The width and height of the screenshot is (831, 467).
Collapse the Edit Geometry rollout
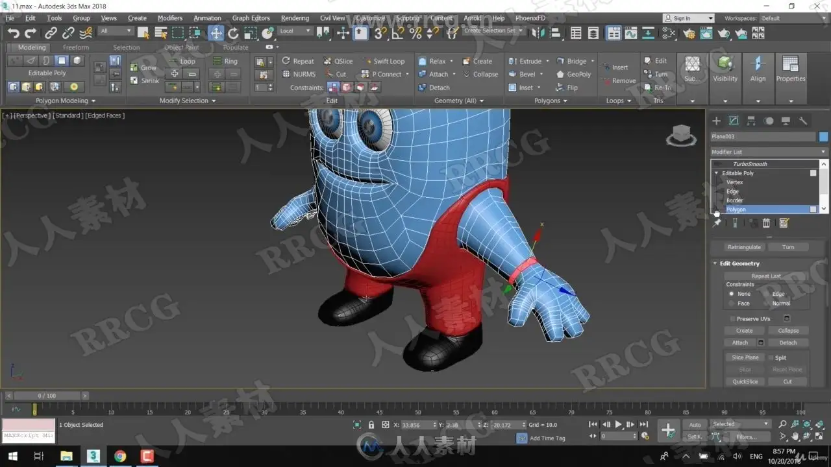pyautogui.click(x=739, y=263)
